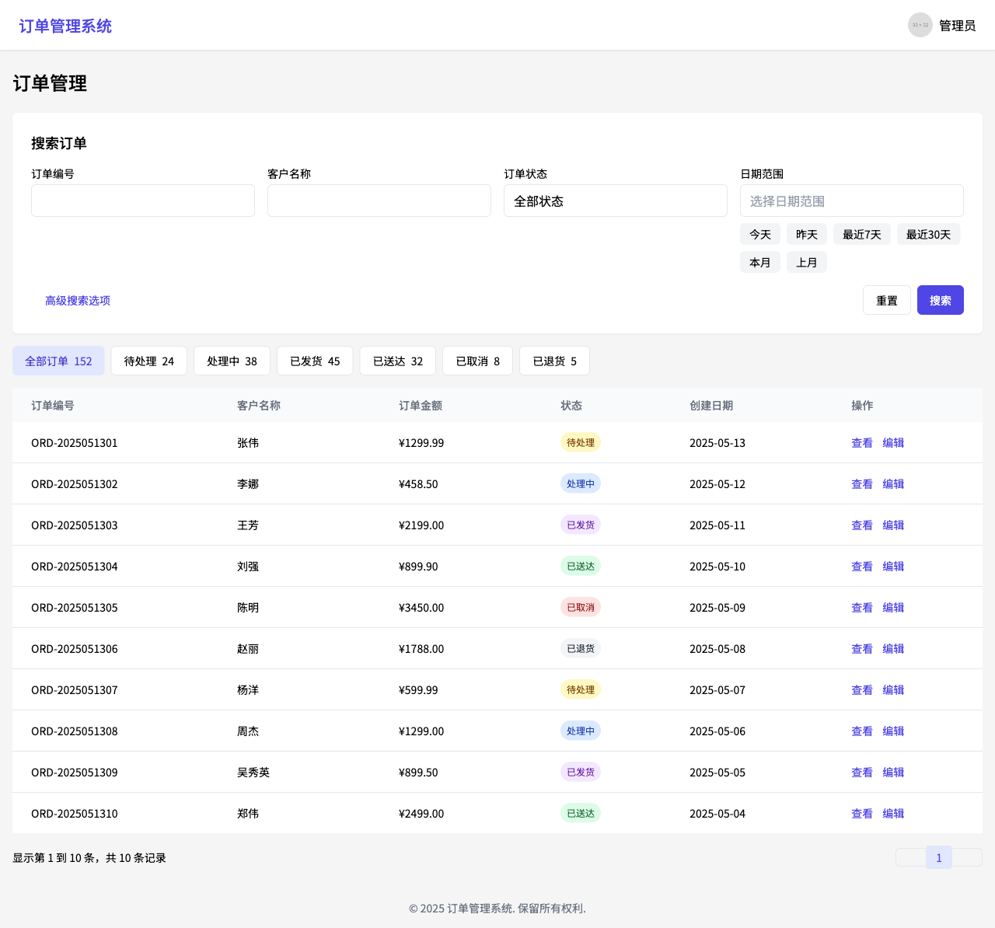Click the 日期范围 picker field
The image size is (995, 928).
tap(851, 201)
